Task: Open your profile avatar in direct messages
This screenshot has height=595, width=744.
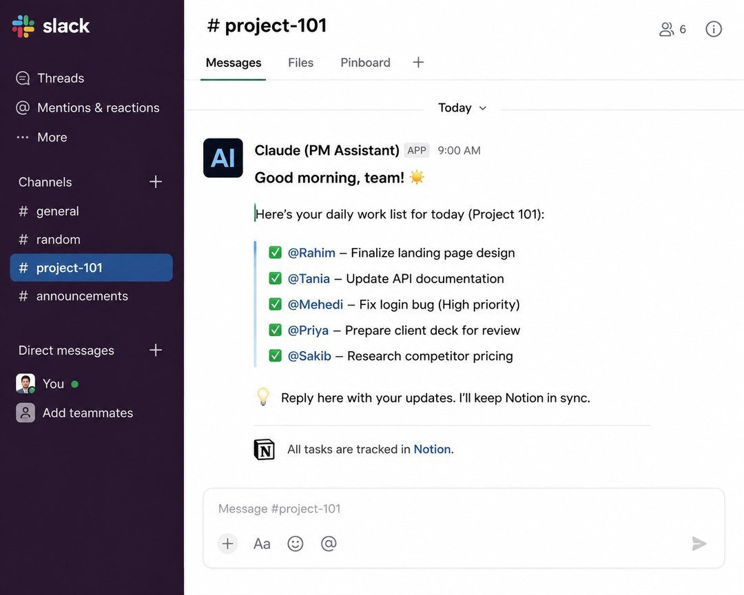Action: [25, 384]
